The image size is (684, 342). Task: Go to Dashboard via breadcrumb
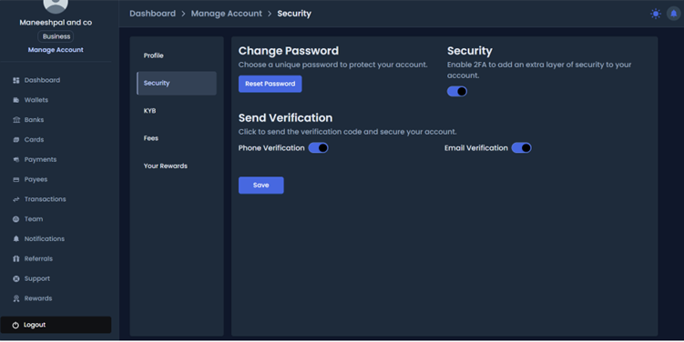153,14
